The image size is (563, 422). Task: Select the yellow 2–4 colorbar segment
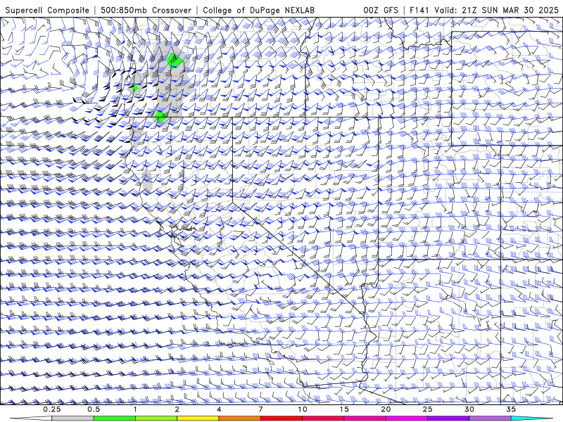coord(198,418)
